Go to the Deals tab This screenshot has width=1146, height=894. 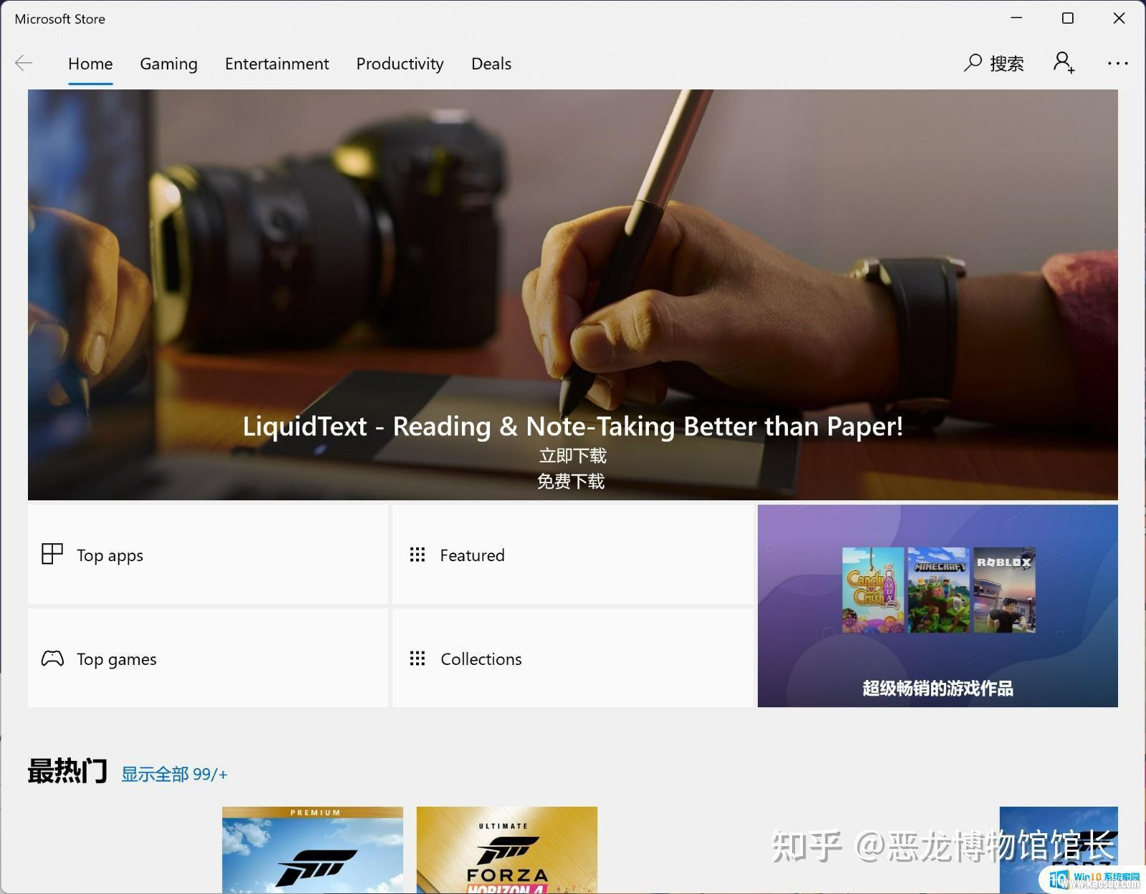click(491, 64)
